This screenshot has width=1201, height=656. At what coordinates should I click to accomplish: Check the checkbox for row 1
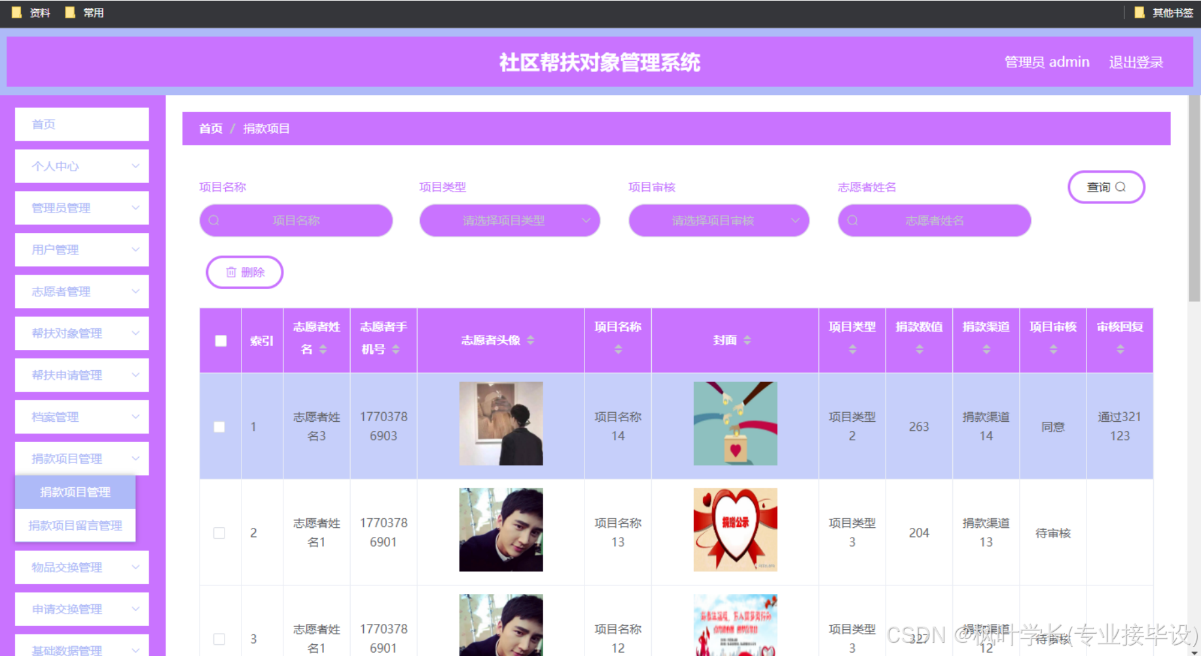coord(219,426)
